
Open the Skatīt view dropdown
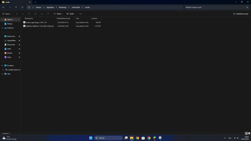click(x=71, y=14)
